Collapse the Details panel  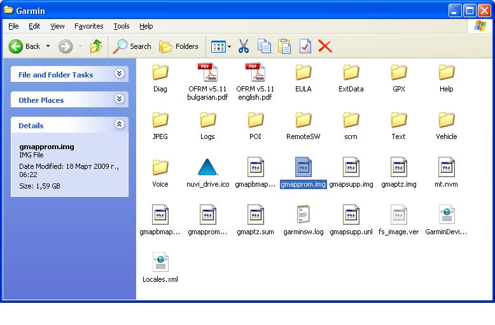point(119,125)
